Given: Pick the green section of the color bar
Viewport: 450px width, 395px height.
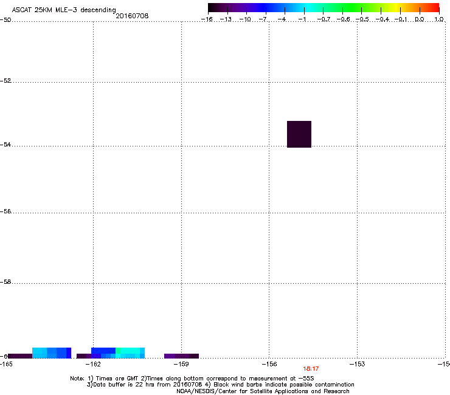Looking at the screenshot, I should [353, 8].
